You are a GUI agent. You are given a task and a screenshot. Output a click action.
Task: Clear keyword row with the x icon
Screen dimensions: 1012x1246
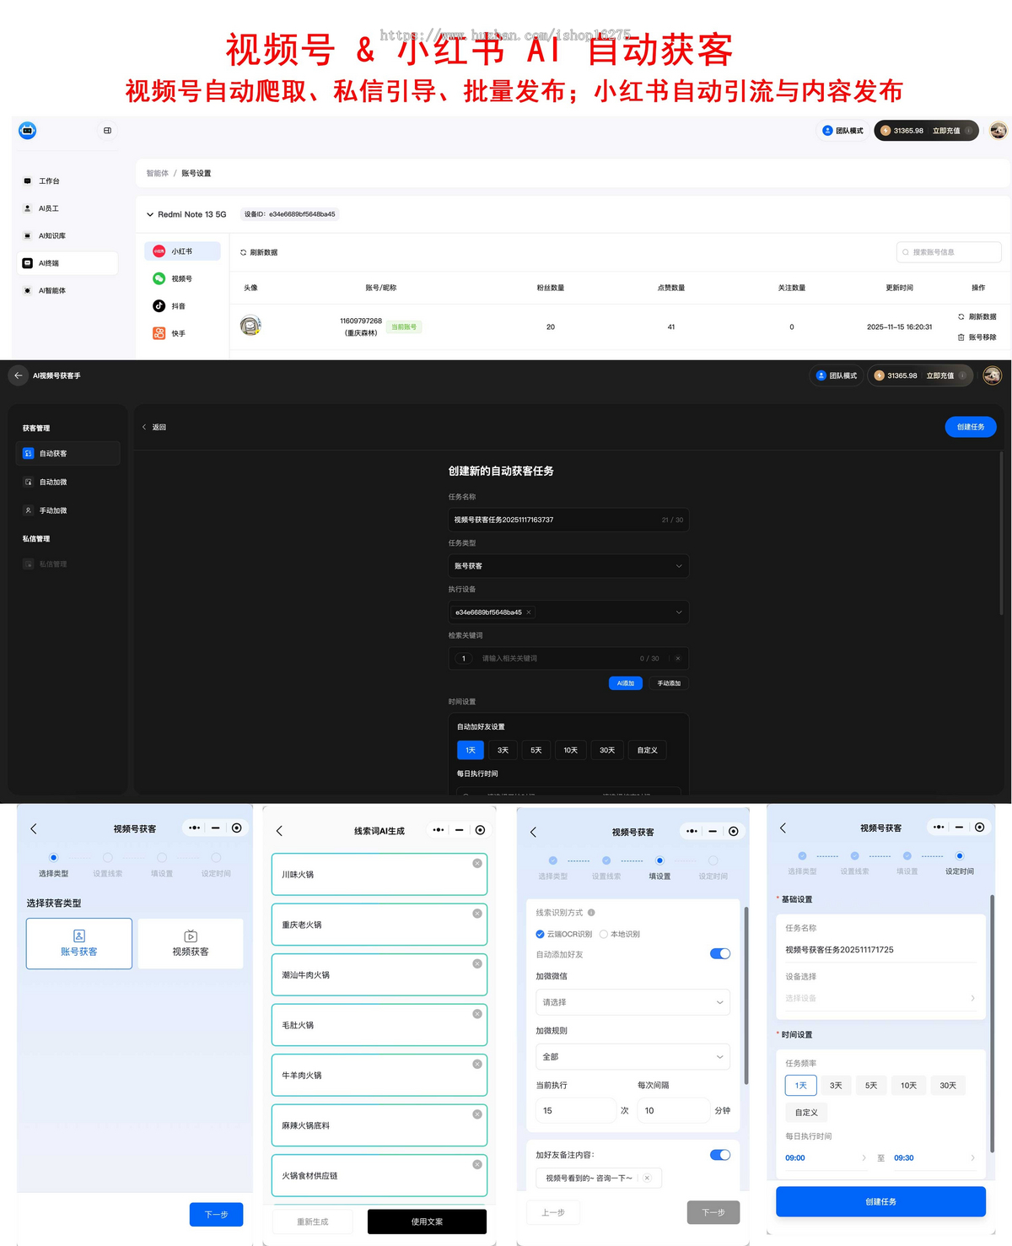678,658
